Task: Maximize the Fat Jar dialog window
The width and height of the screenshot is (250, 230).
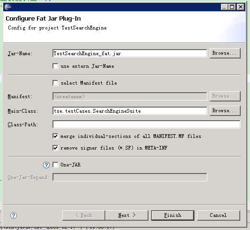Action: coord(232,7)
